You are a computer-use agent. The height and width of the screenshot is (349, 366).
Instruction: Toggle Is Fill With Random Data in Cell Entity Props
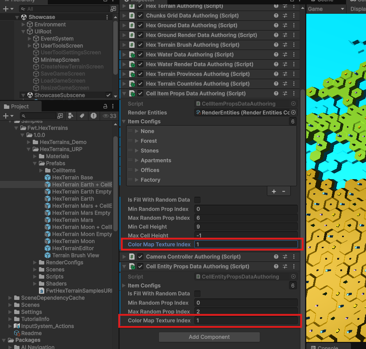coord(197,294)
